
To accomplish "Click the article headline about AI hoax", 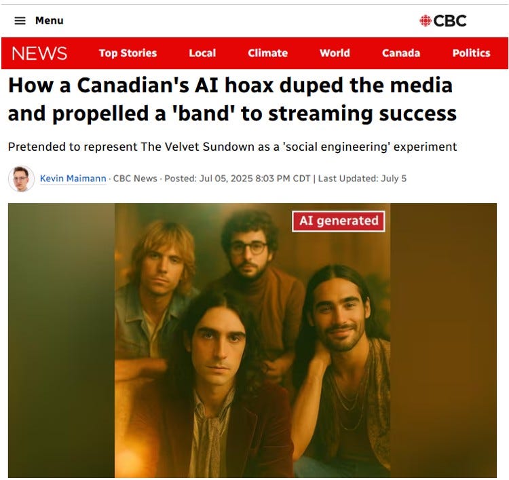I will pyautogui.click(x=232, y=99).
